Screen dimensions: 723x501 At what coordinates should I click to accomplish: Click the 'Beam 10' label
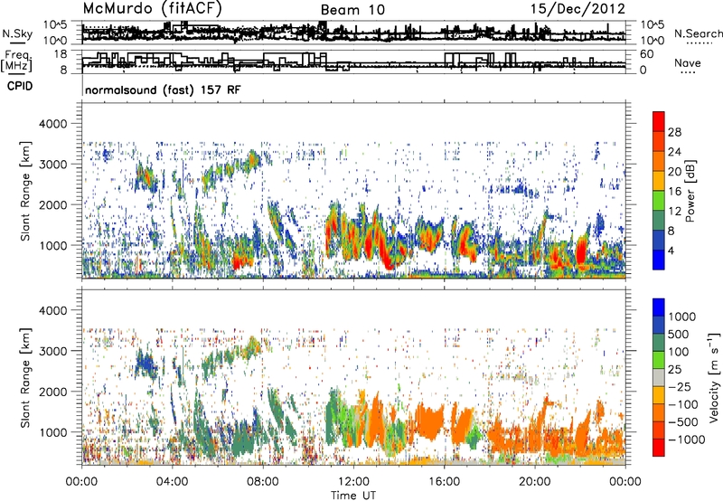pyautogui.click(x=352, y=10)
